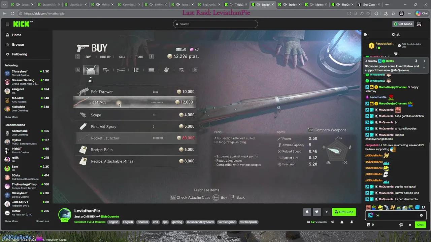Click the 12 Viewers count

coord(317,222)
